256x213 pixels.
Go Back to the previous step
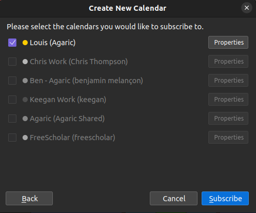coord(29,199)
